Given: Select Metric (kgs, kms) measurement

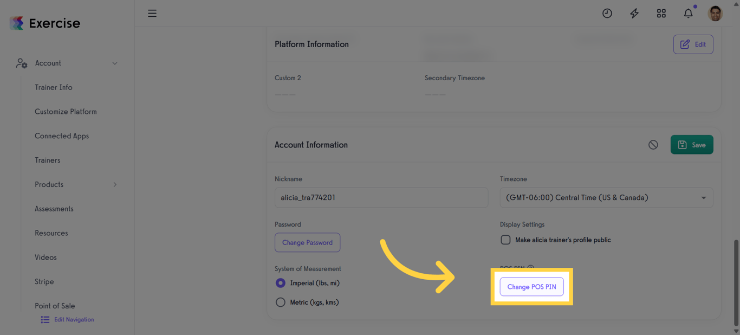Looking at the screenshot, I should click(x=281, y=302).
